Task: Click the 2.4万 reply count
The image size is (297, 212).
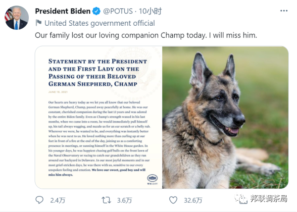Action: 57,200
